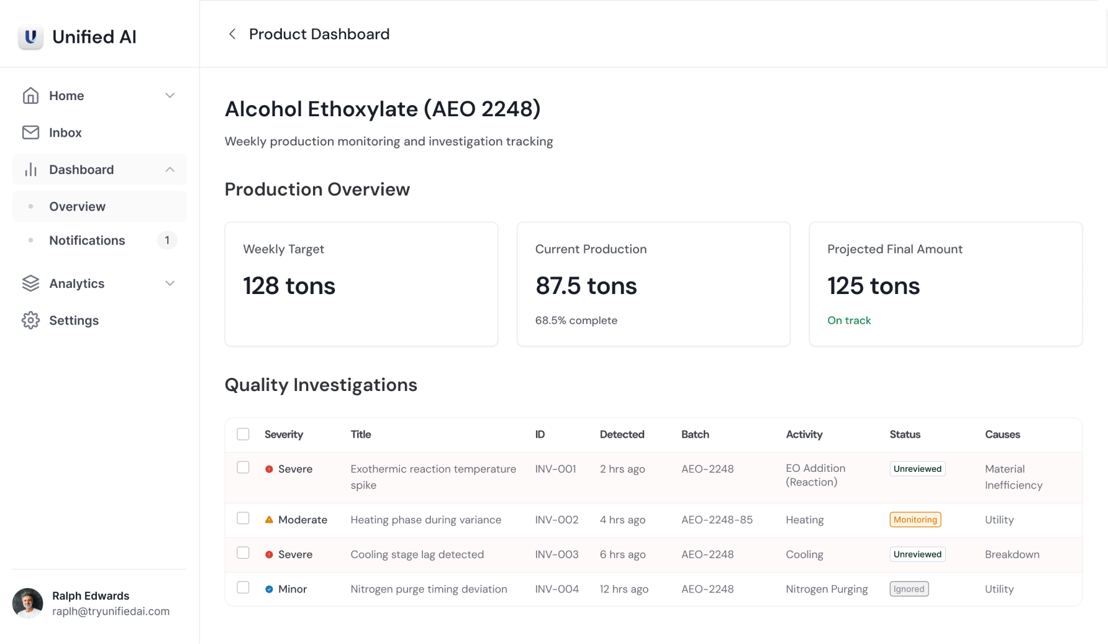The image size is (1108, 644).
Task: Click the back arrow next to Product Dashboard
Action: (x=232, y=34)
